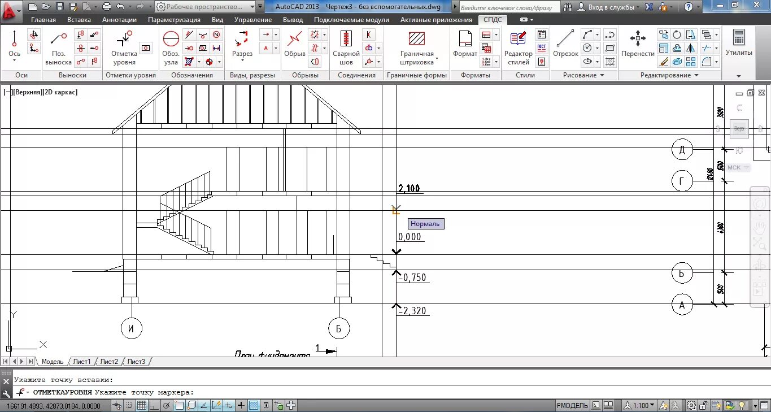The width and height of the screenshot is (771, 412).
Task: Toggle object snap in status bar
Action: (x=179, y=405)
